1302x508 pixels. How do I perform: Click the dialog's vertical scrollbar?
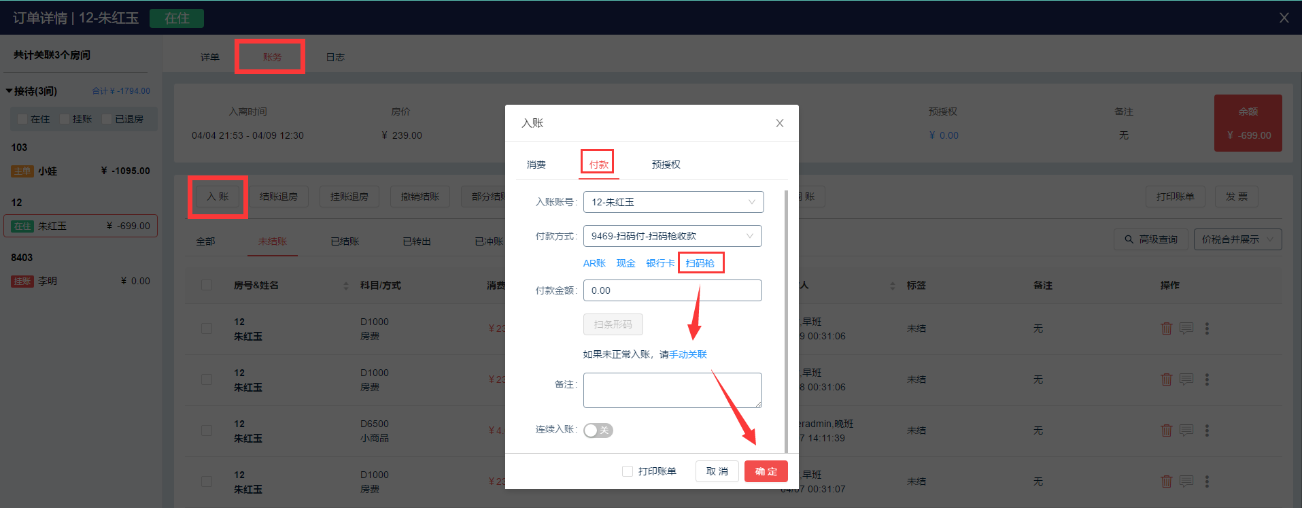point(786,321)
